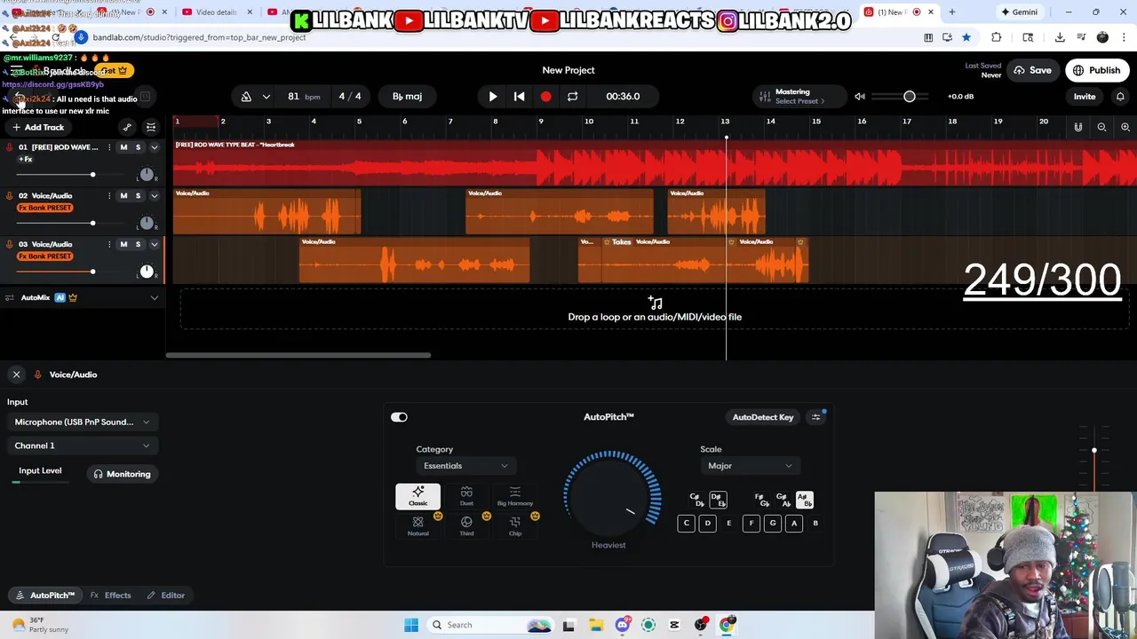The width and height of the screenshot is (1137, 639).
Task: Invite collaborators to the project
Action: tap(1085, 96)
